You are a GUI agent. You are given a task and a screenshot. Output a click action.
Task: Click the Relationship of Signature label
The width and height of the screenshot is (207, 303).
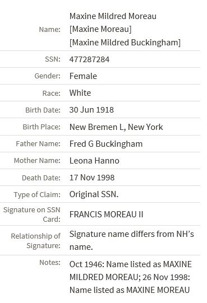[36, 241]
